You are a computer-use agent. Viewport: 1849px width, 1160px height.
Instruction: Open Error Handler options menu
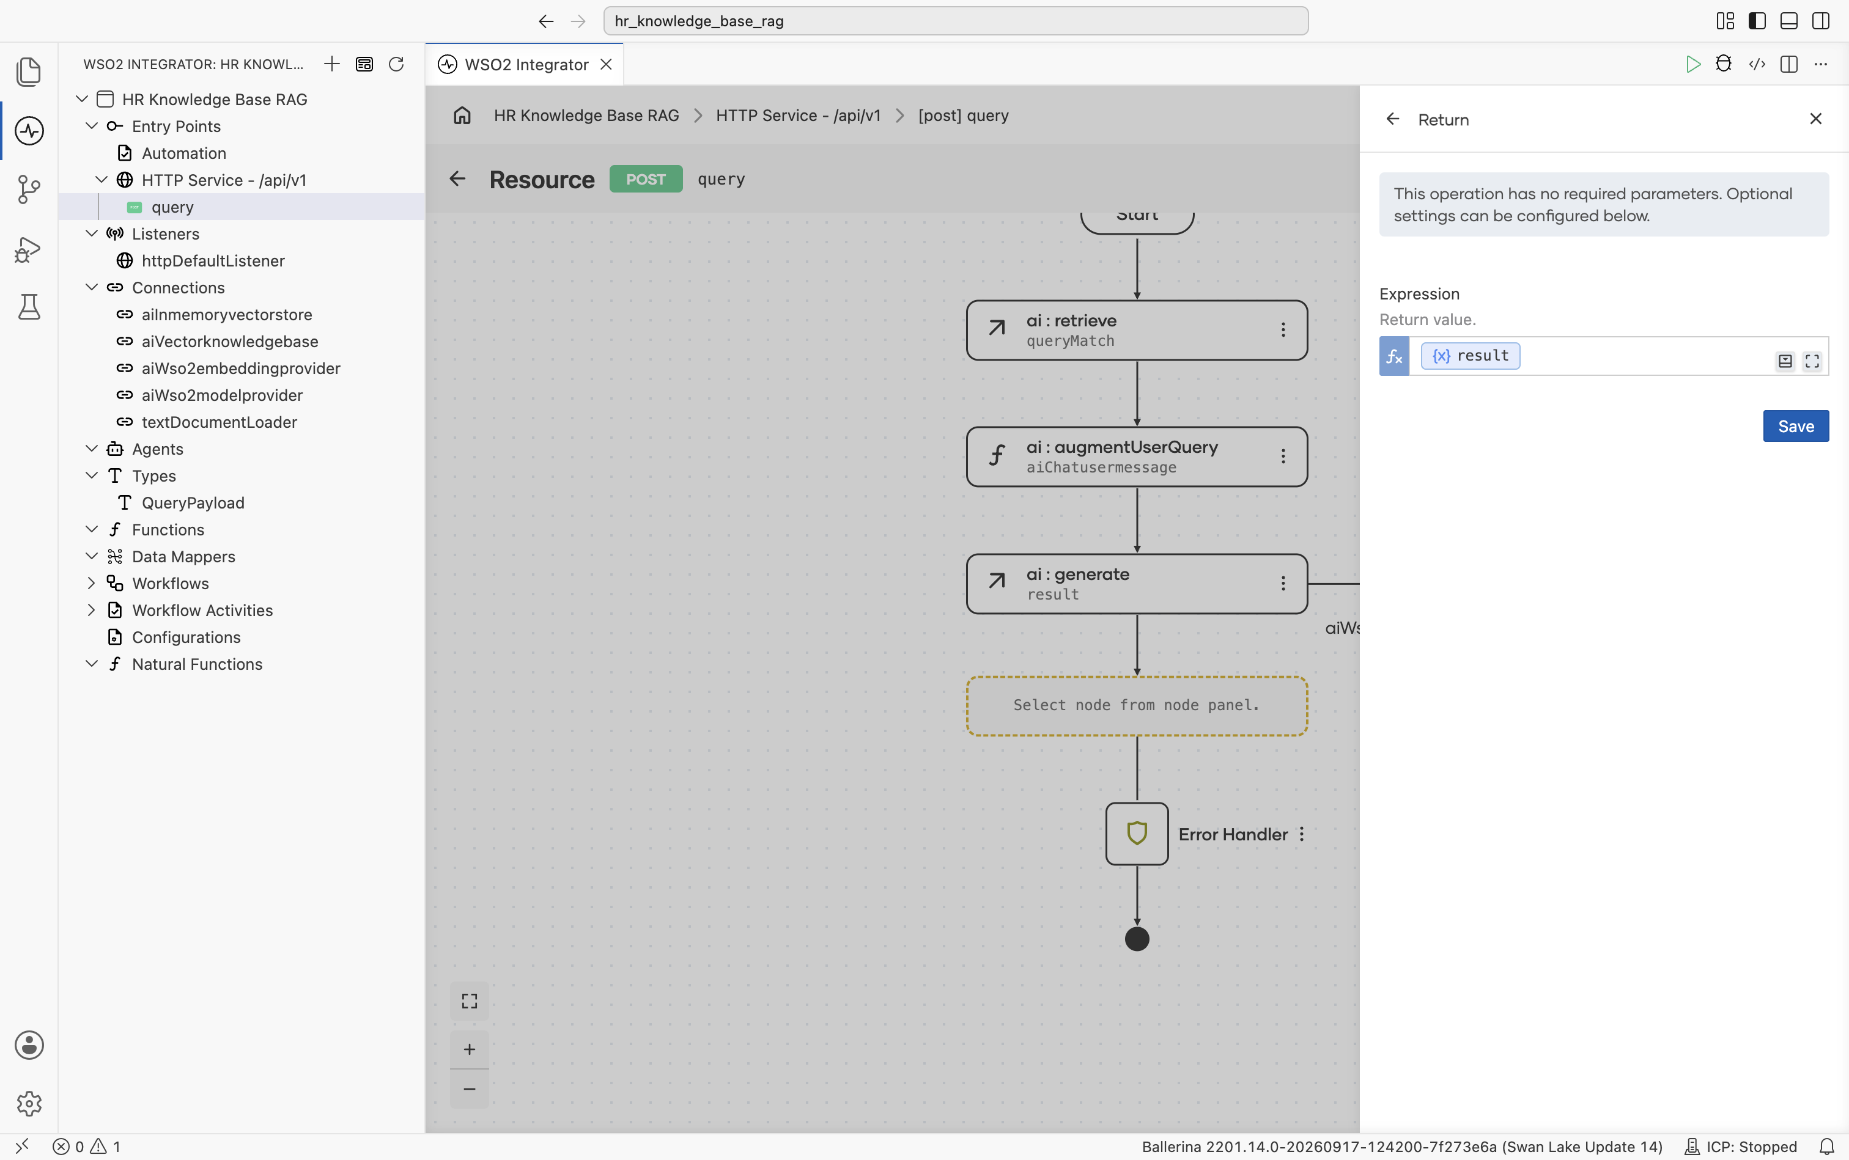[1302, 834]
